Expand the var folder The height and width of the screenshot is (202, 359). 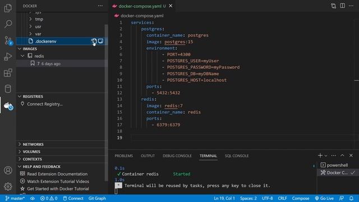pyautogui.click(x=30, y=34)
